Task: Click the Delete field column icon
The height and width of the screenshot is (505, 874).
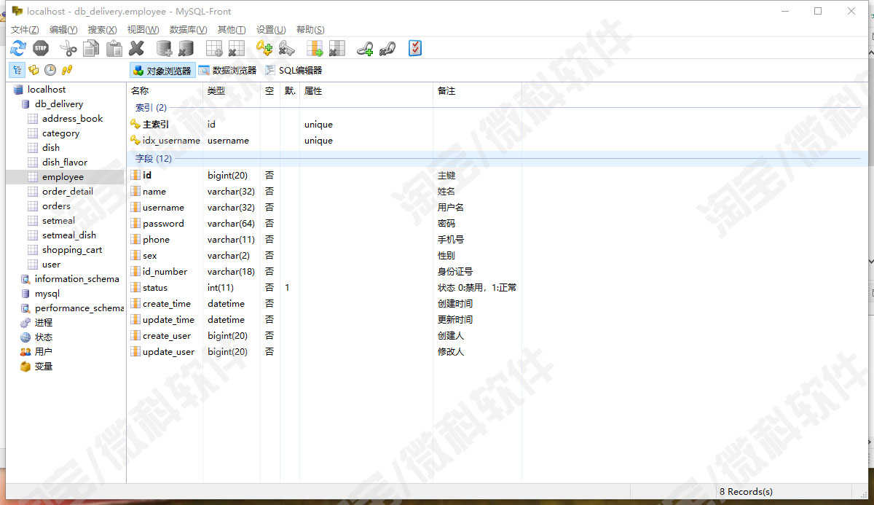Action: tap(336, 49)
